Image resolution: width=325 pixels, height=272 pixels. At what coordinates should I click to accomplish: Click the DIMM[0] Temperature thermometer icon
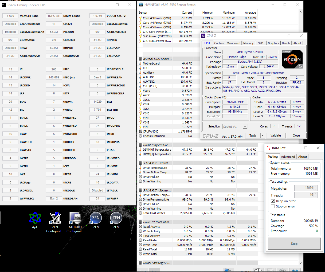140,150
